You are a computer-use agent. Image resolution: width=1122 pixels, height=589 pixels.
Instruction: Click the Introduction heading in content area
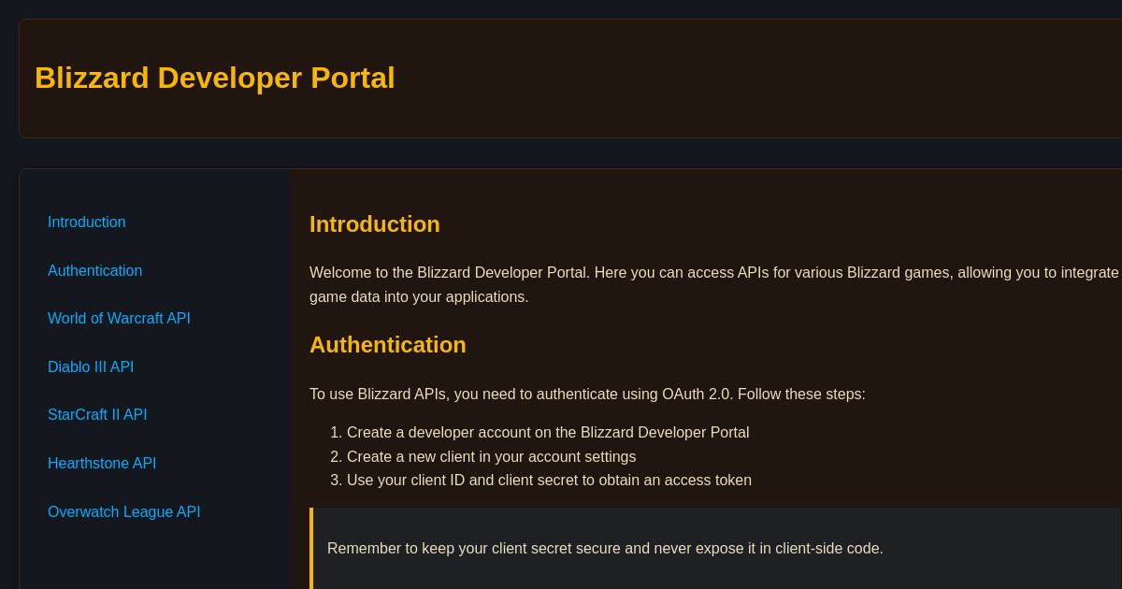pos(374,224)
